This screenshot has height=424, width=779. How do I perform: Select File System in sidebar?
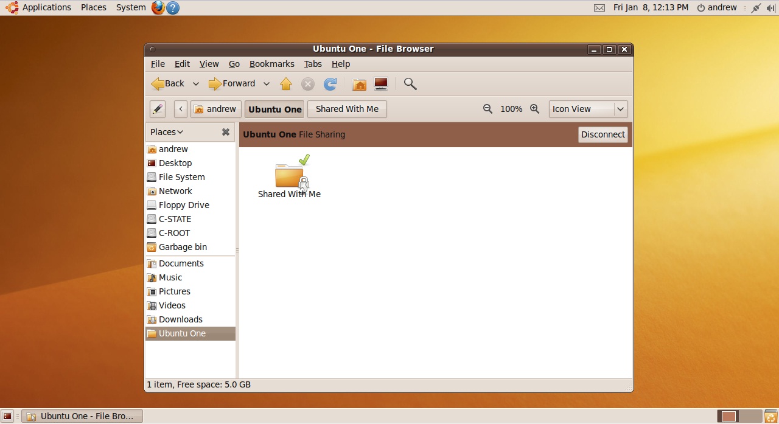(x=190, y=177)
